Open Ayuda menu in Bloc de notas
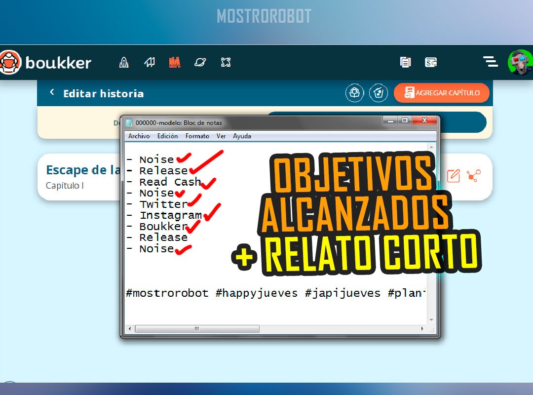The image size is (533, 395). (x=242, y=136)
